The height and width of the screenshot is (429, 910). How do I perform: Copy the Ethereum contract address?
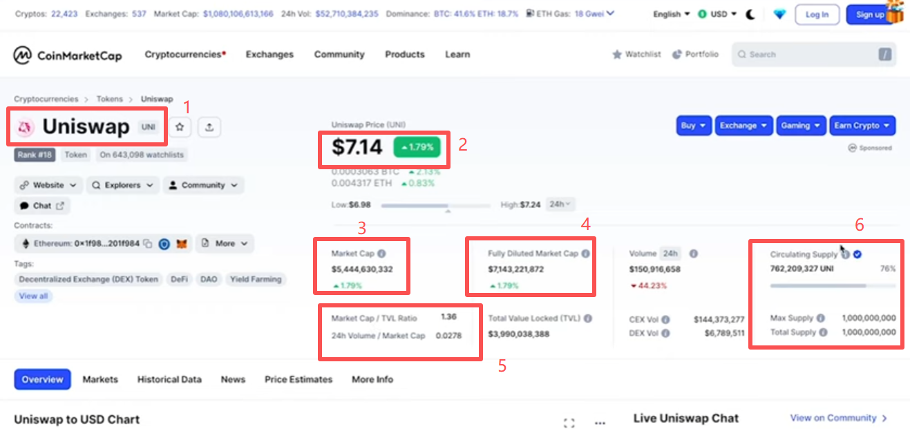coord(147,244)
